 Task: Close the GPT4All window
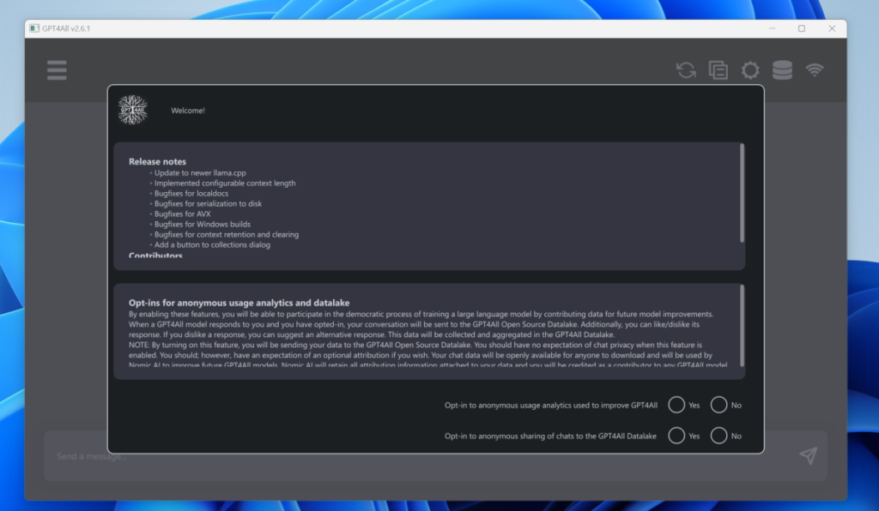pos(831,28)
